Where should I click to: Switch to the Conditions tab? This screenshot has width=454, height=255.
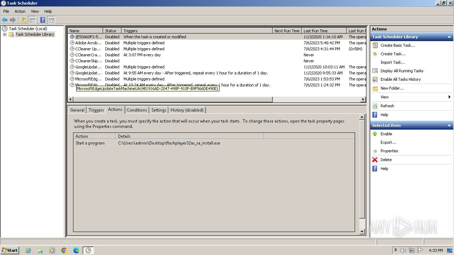click(x=137, y=110)
